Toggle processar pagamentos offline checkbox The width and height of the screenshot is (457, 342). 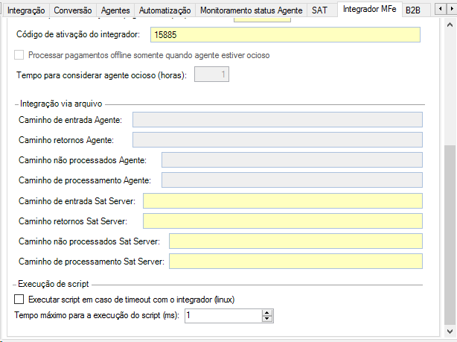pyautogui.click(x=19, y=55)
